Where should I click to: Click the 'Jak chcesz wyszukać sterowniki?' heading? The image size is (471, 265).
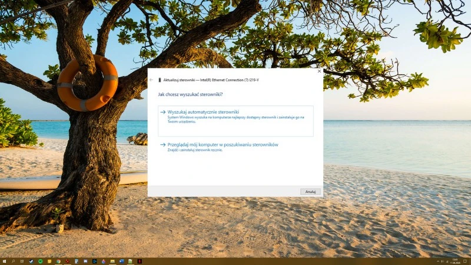(190, 94)
